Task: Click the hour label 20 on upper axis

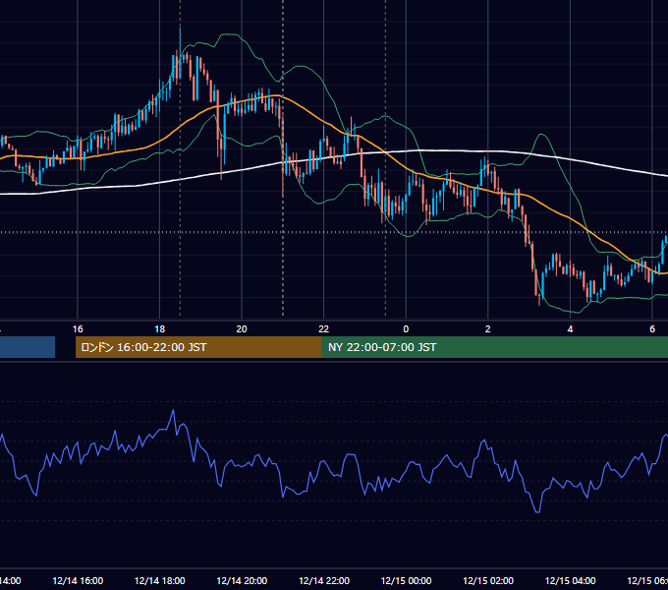Action: tap(242, 329)
